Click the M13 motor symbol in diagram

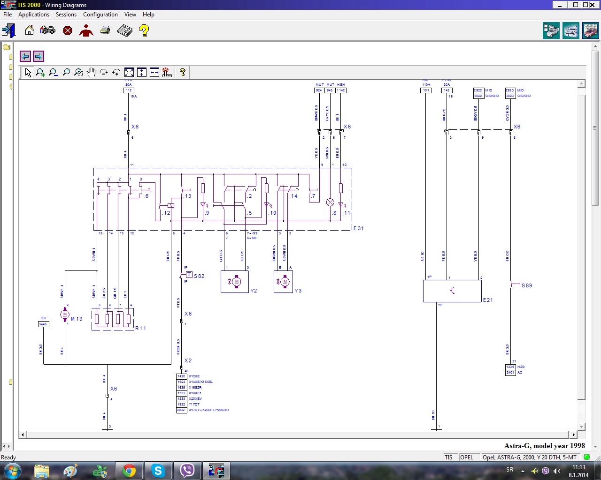65,315
